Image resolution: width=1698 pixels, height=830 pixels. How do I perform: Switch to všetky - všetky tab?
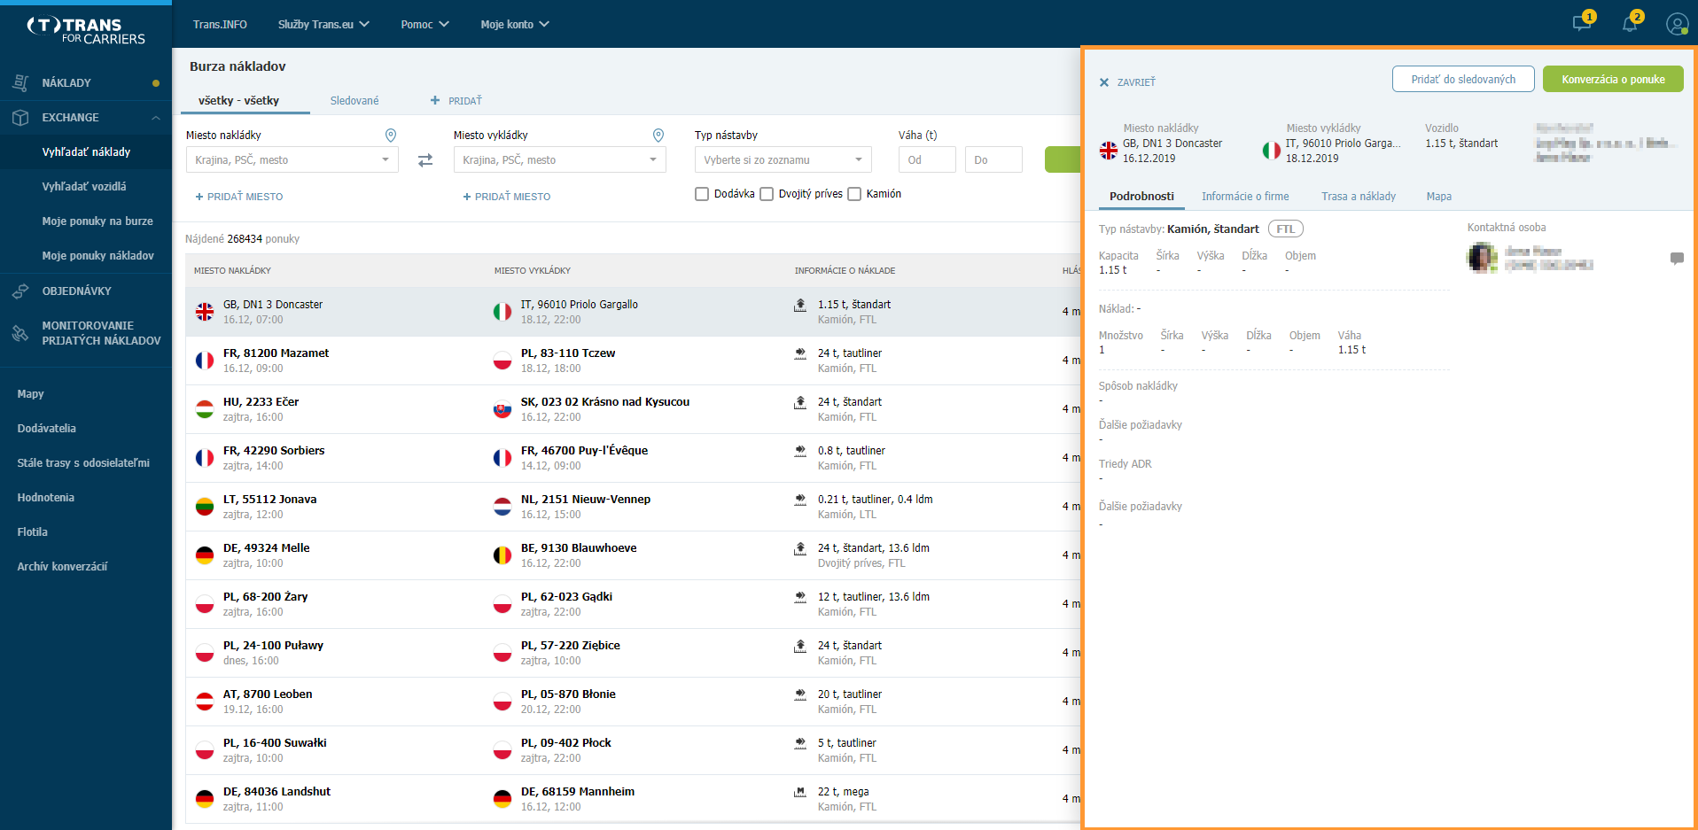point(239,101)
